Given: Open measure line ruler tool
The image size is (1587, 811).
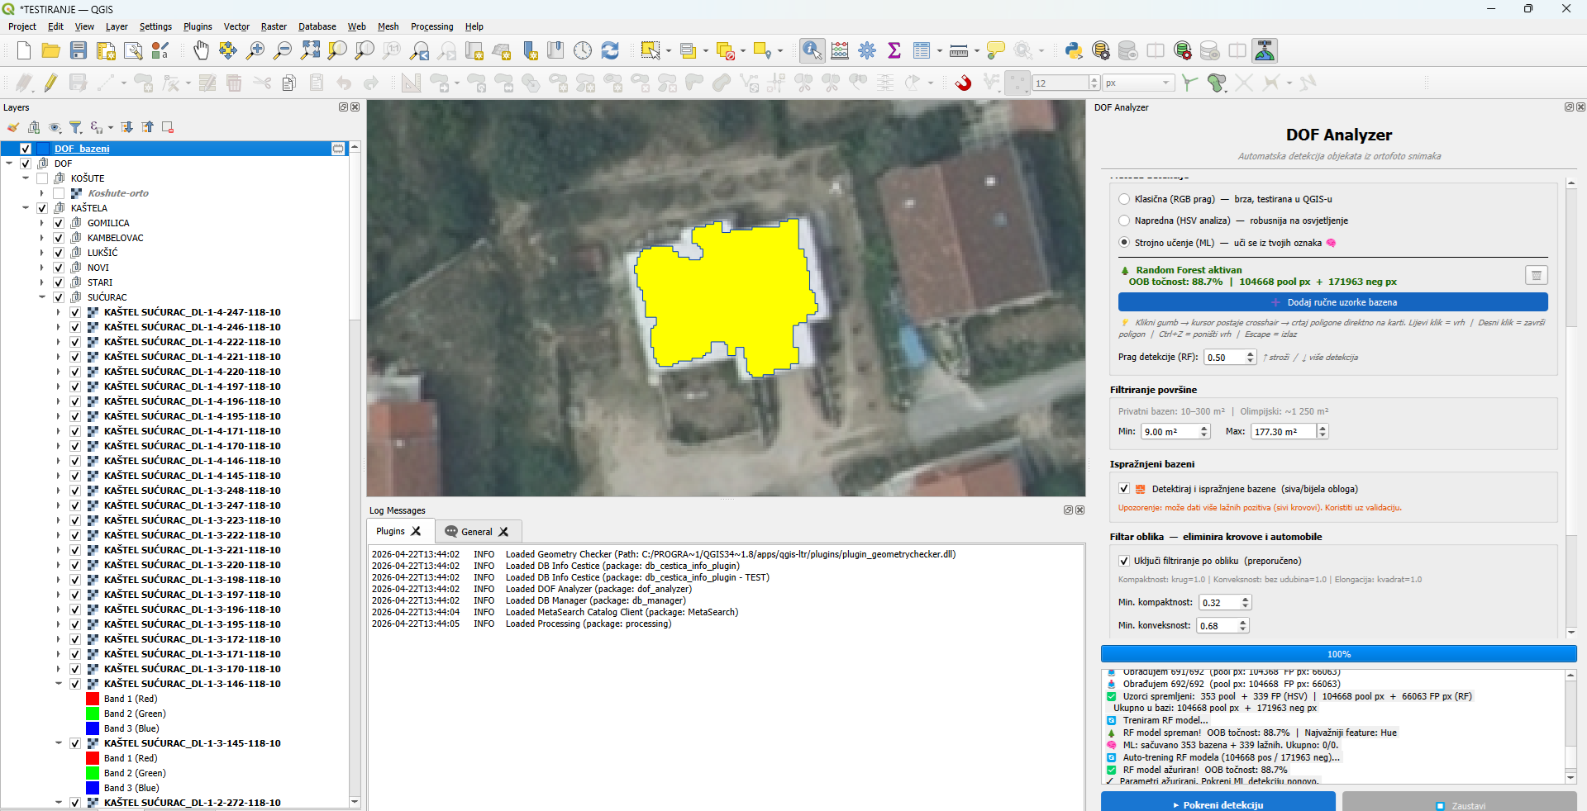Looking at the screenshot, I should click(x=959, y=51).
